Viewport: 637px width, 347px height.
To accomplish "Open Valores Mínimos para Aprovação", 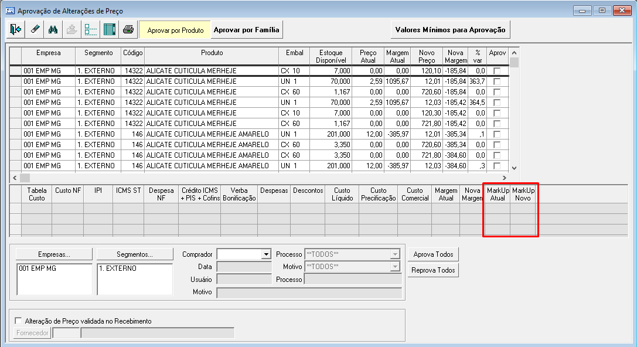I will [450, 30].
